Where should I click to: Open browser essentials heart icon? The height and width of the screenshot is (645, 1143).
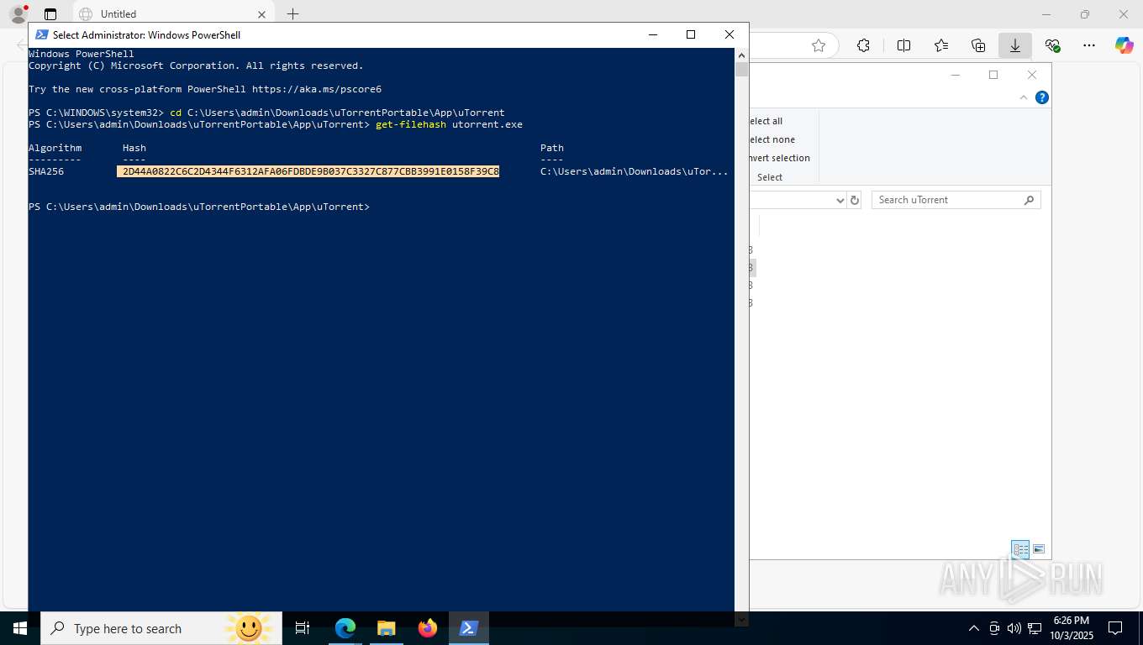[1052, 45]
